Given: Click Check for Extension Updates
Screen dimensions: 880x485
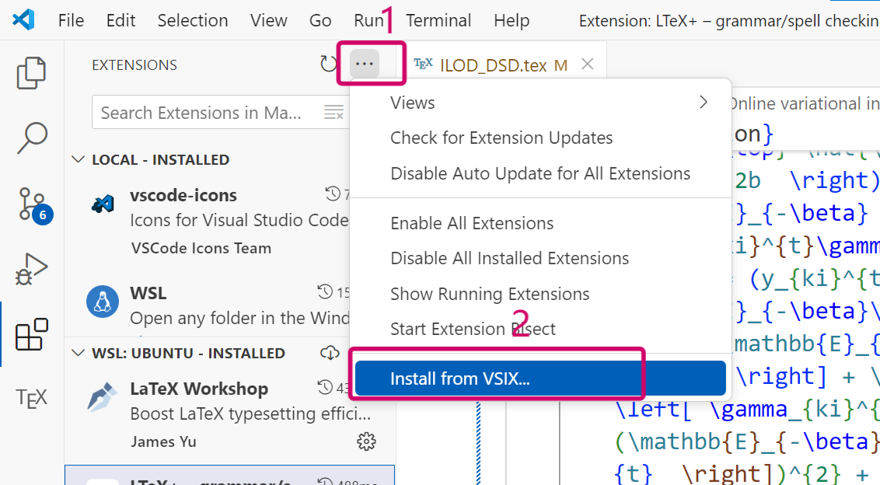Looking at the screenshot, I should point(501,138).
